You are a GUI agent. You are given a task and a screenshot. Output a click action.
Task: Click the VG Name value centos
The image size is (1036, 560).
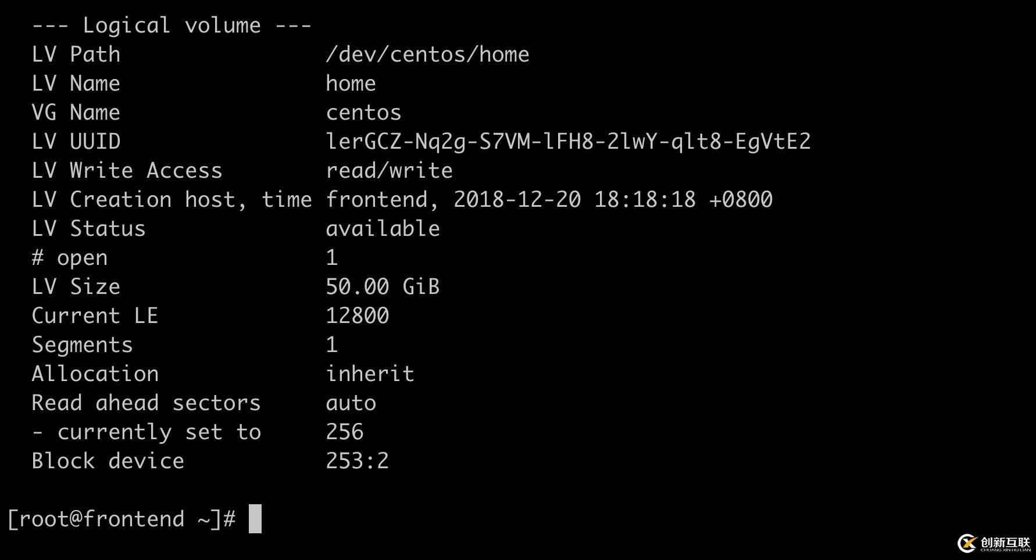point(363,113)
